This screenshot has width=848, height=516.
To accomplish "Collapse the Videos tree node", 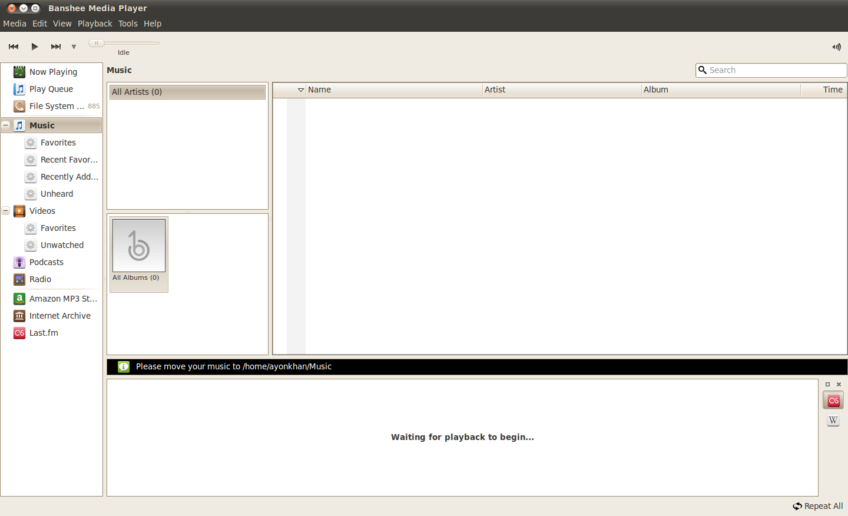I will click(6, 211).
